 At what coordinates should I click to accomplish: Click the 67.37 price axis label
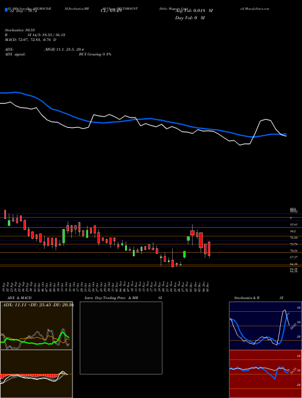(294, 257)
